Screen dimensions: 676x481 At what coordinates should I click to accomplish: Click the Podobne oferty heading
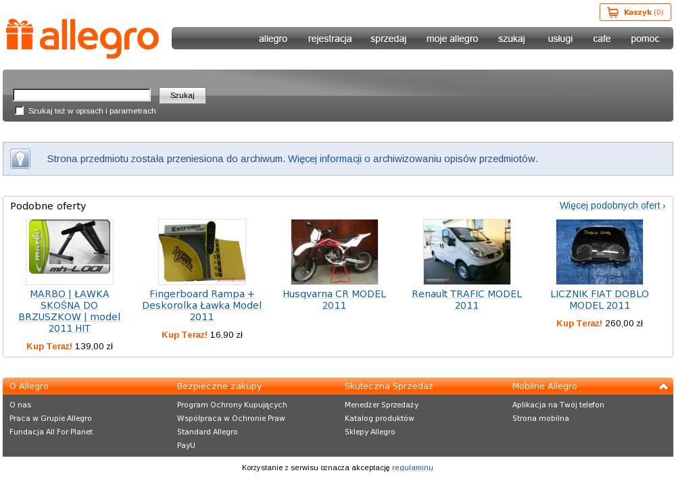coord(48,206)
